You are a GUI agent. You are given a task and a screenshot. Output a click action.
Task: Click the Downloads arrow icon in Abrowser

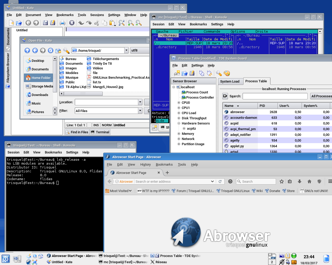click(x=300, y=181)
